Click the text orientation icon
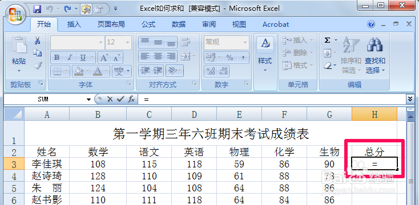The image size is (419, 205). click(x=172, y=71)
